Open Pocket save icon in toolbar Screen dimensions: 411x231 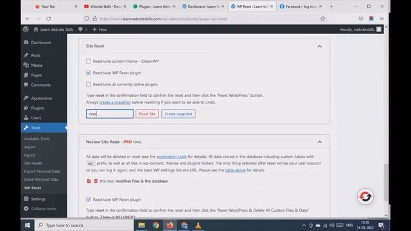coord(361,19)
